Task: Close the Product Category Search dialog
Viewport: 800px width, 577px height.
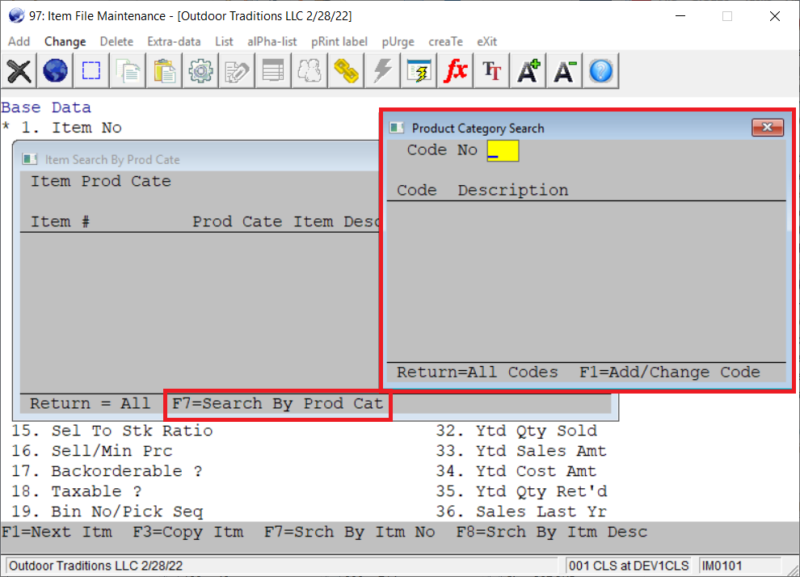Action: [767, 128]
